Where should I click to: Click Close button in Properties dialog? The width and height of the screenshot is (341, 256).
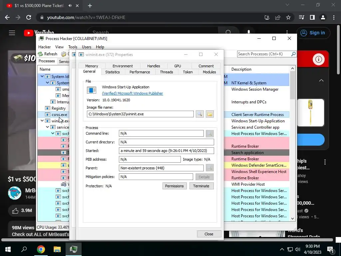[x=209, y=234]
